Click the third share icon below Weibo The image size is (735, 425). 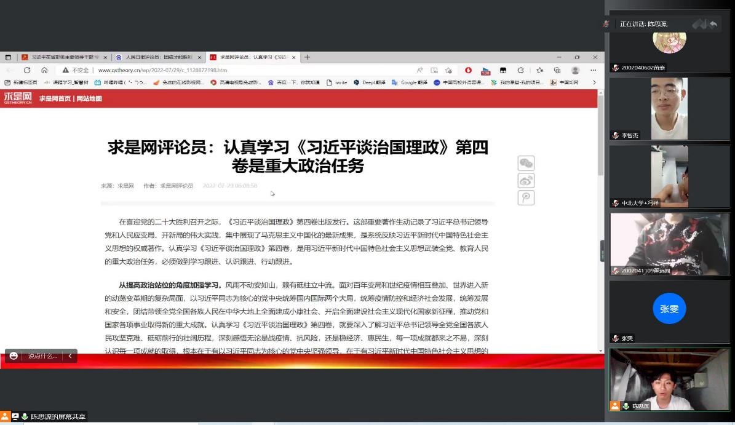tap(526, 197)
